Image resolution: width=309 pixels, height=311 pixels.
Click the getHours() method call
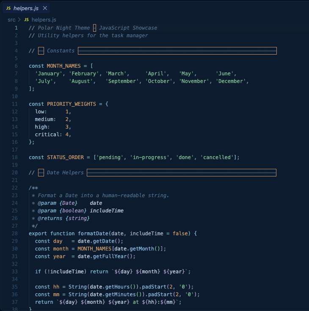click(120, 287)
